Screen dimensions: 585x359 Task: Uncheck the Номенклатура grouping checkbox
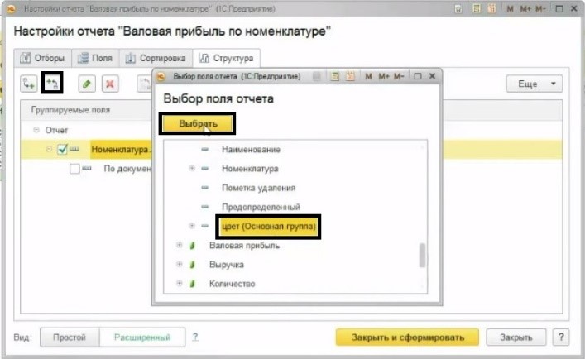click(x=62, y=151)
